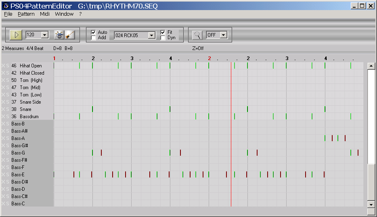Click the red playhead position line

click(231, 134)
